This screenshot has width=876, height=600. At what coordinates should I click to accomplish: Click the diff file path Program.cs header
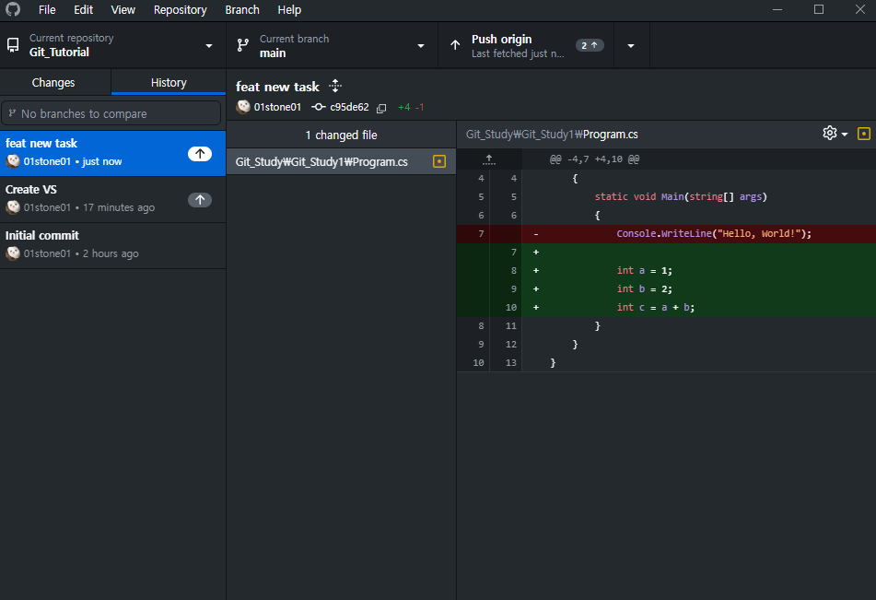[552, 135]
